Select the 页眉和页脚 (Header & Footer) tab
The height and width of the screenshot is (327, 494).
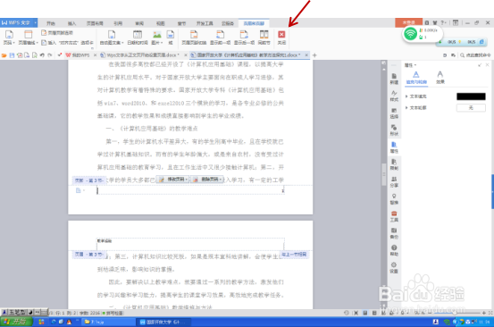pos(254,23)
